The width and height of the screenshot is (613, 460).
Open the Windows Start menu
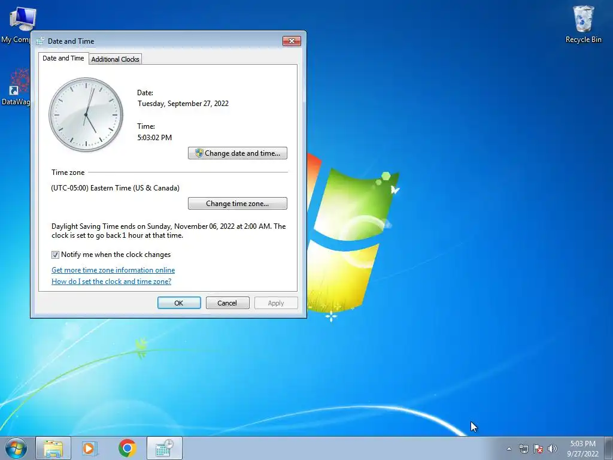(x=16, y=448)
